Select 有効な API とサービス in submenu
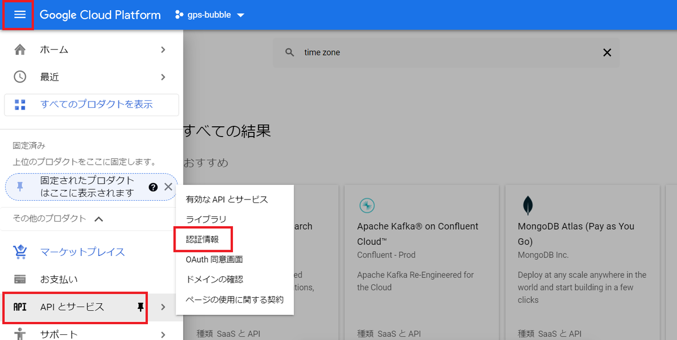The image size is (677, 340). [x=227, y=200]
